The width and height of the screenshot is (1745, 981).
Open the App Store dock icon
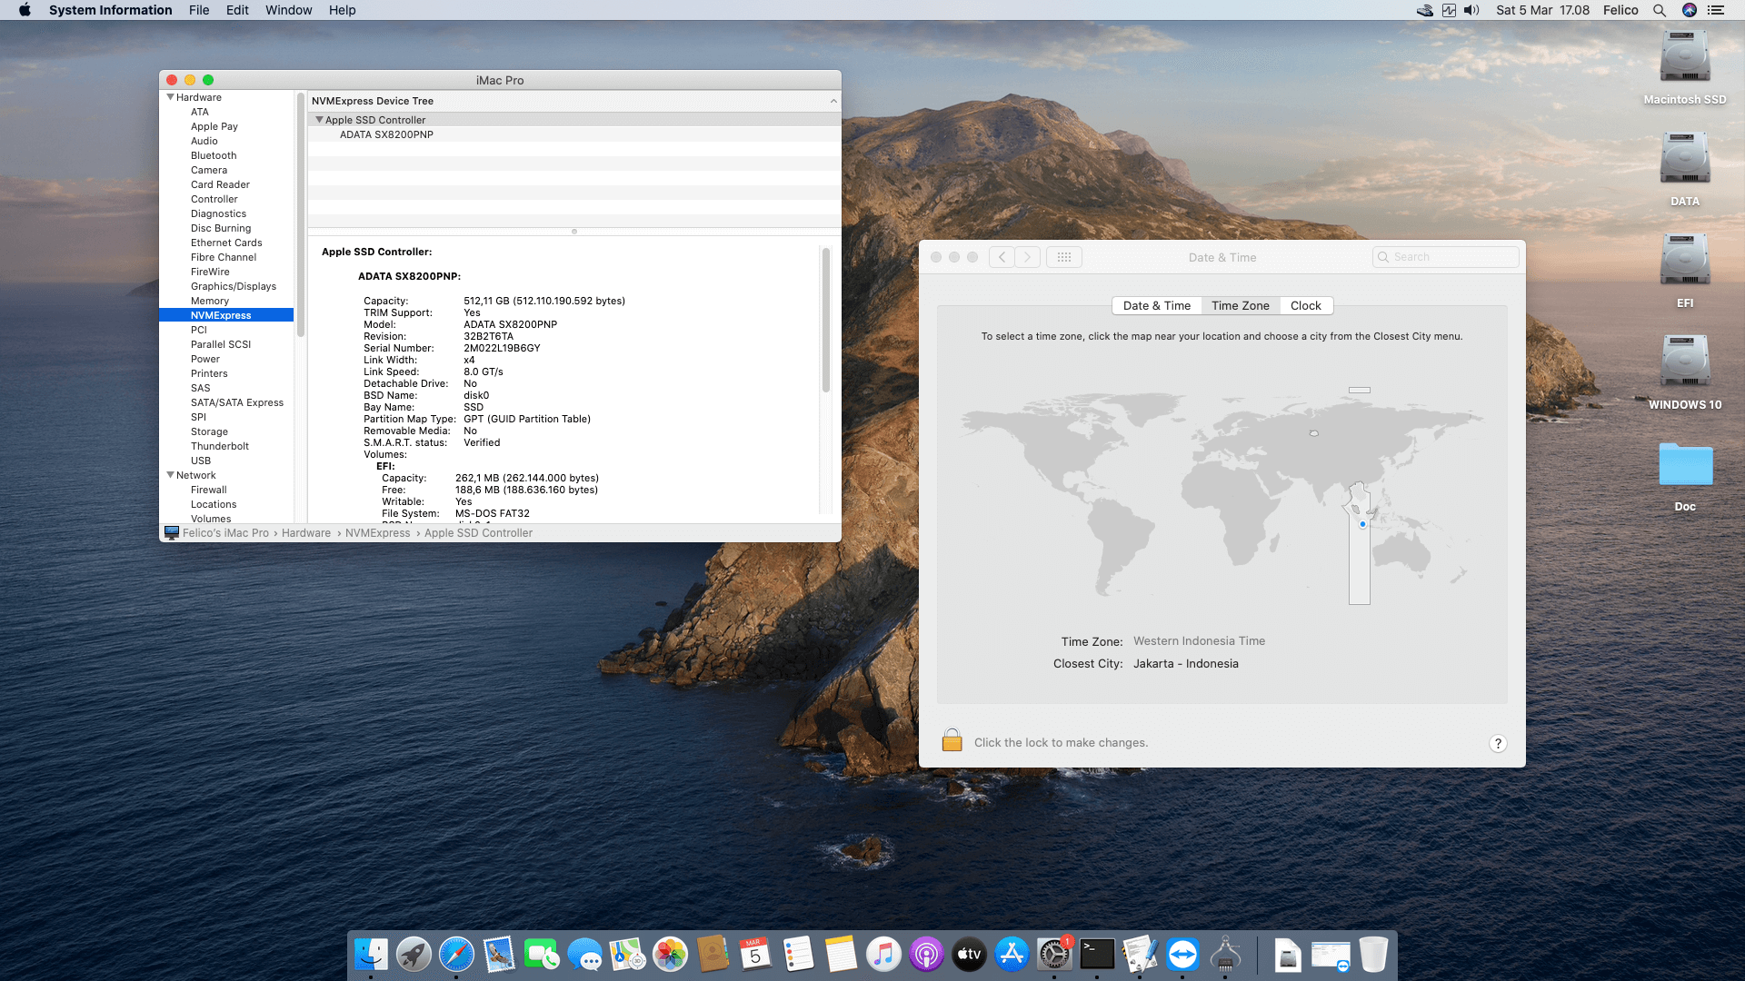point(1012,955)
